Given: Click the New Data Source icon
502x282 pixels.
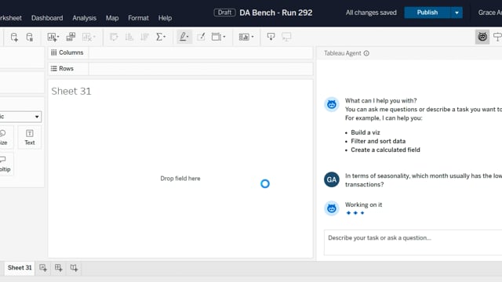Looking at the screenshot, I should (x=14, y=37).
